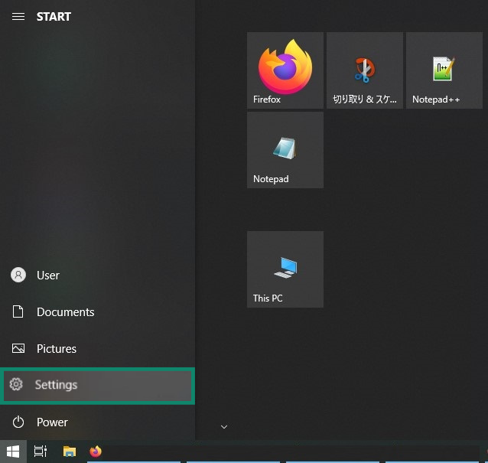Expand the Start menu hamburger button

[18, 16]
